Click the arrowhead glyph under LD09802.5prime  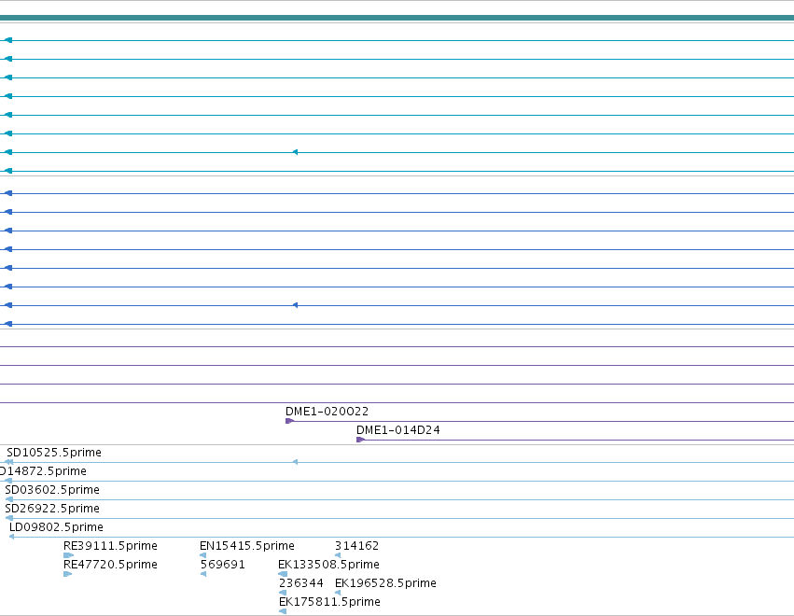(x=11, y=537)
